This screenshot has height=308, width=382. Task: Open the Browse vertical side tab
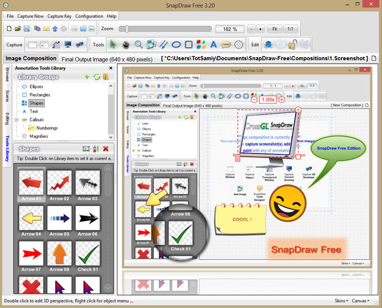(7, 74)
